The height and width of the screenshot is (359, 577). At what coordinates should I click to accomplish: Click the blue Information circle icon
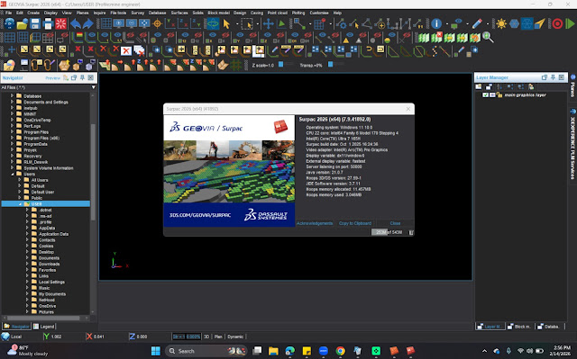(436, 24)
